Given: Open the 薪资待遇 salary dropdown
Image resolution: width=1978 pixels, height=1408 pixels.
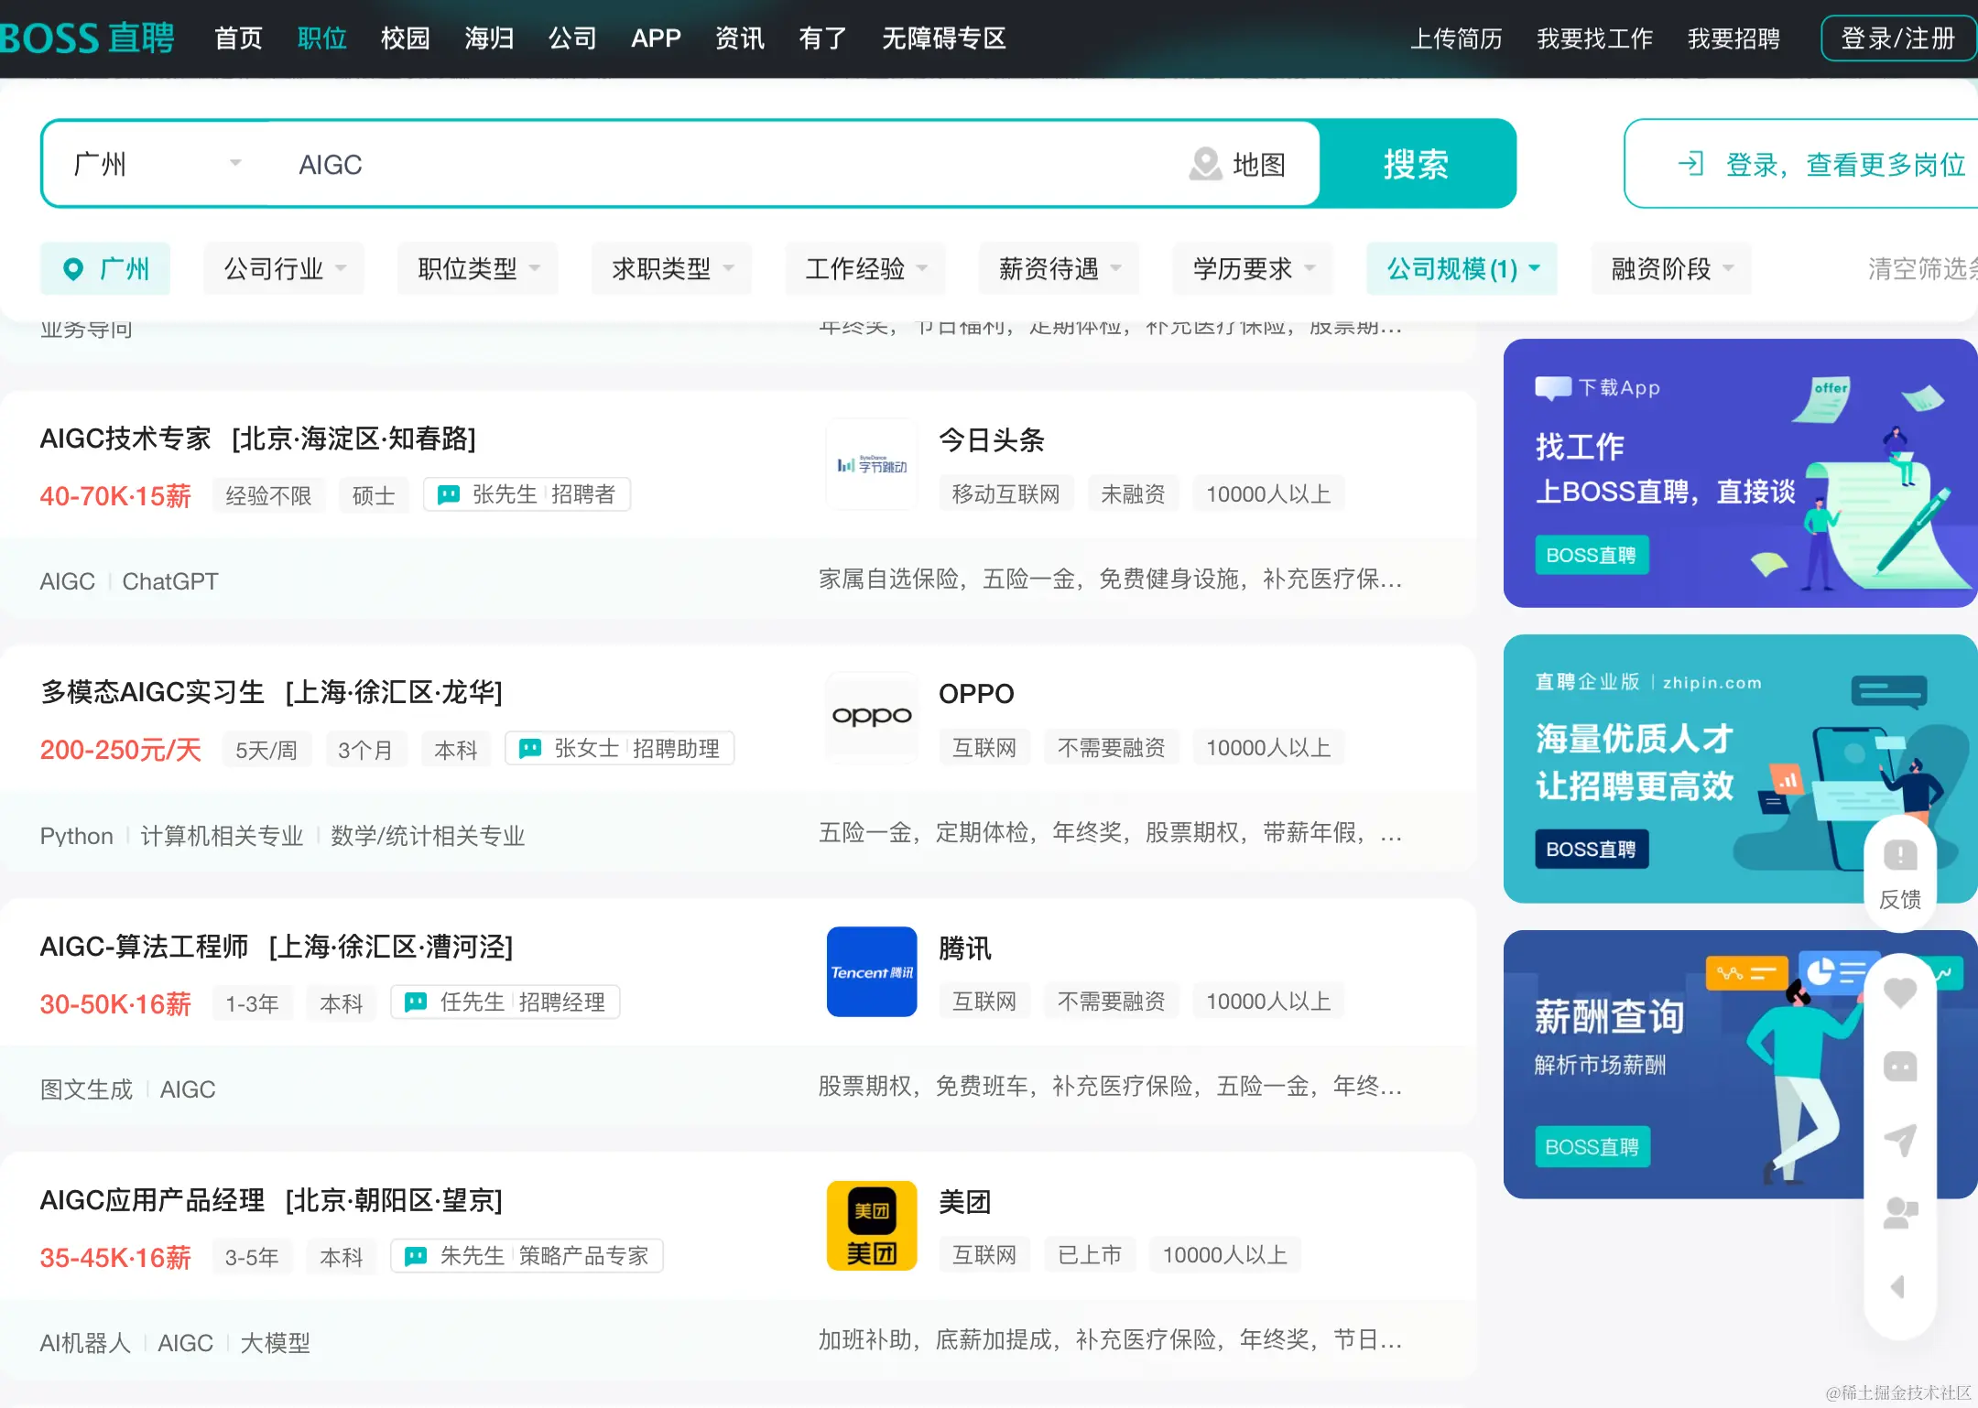Looking at the screenshot, I should pyautogui.click(x=1058, y=268).
